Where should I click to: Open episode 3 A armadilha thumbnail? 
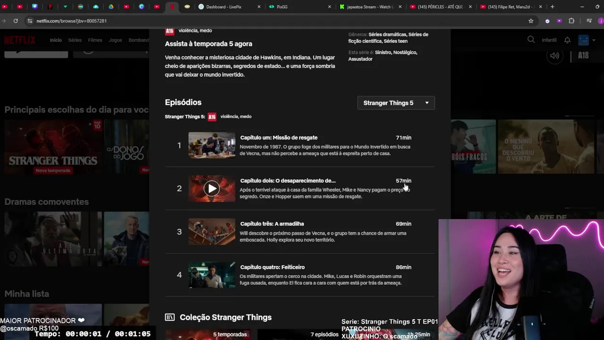[x=211, y=231]
